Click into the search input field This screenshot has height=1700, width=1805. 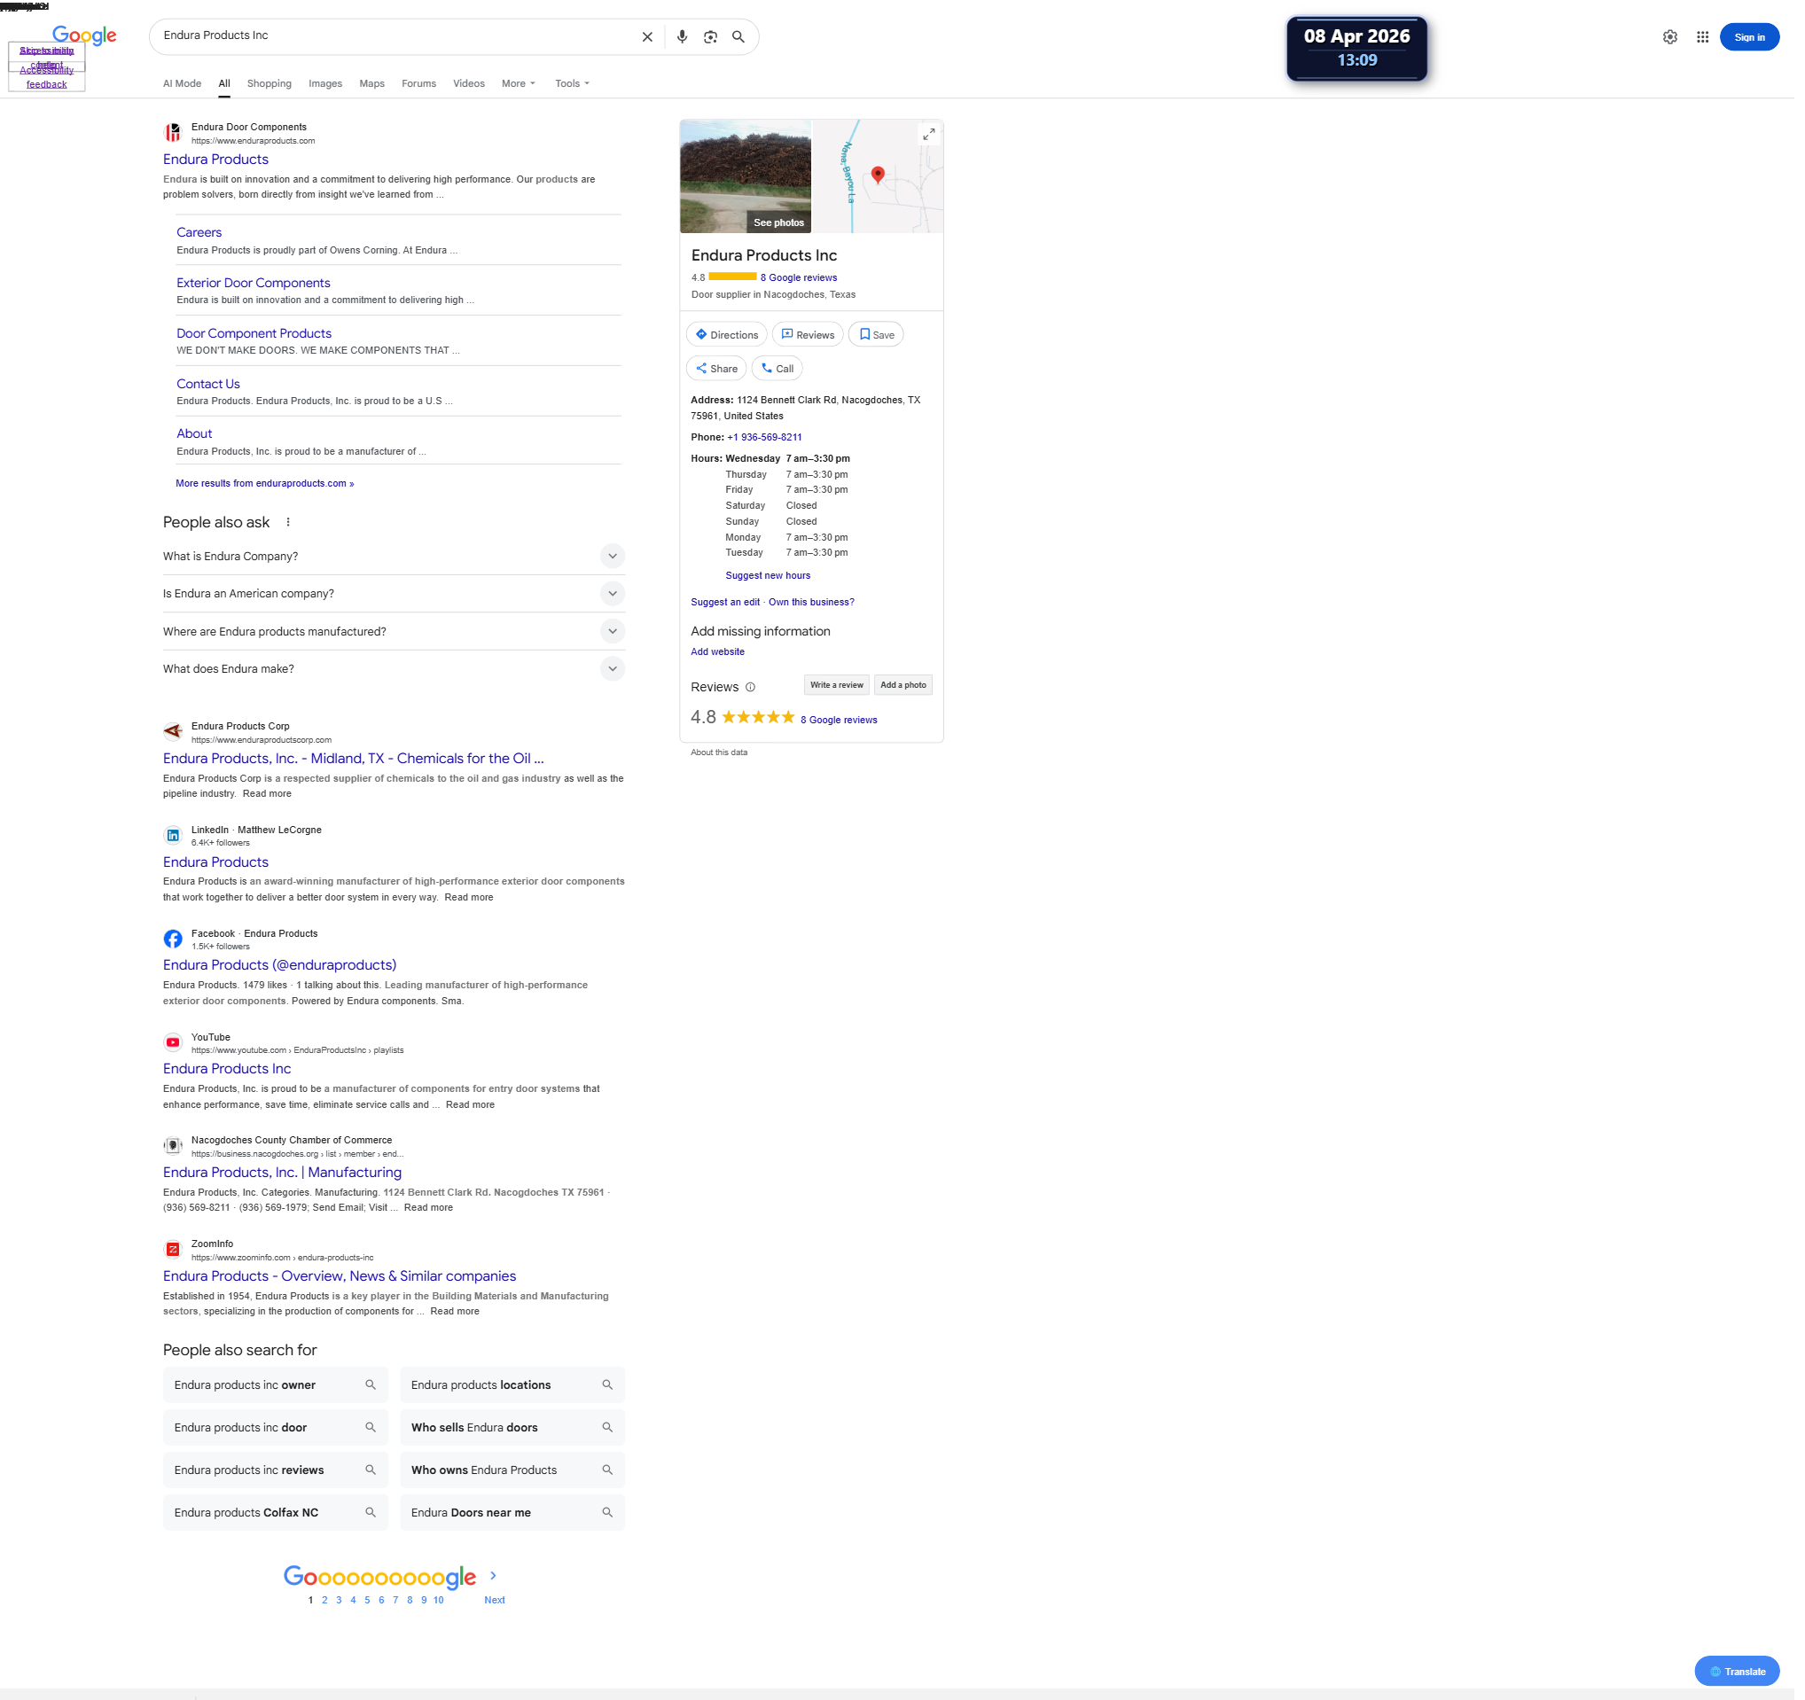pos(390,36)
